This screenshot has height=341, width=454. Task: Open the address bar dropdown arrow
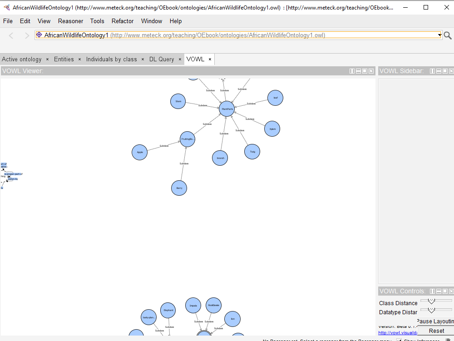pos(439,35)
